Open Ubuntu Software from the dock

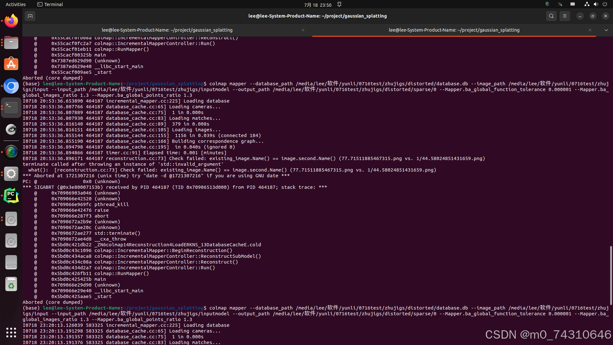click(11, 64)
